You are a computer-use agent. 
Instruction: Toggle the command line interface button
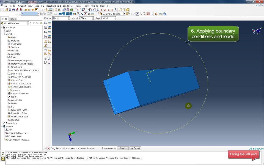[3, 159]
